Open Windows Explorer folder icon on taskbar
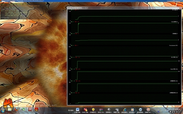Viewport: 183px width, 114px height. (x=10, y=109)
